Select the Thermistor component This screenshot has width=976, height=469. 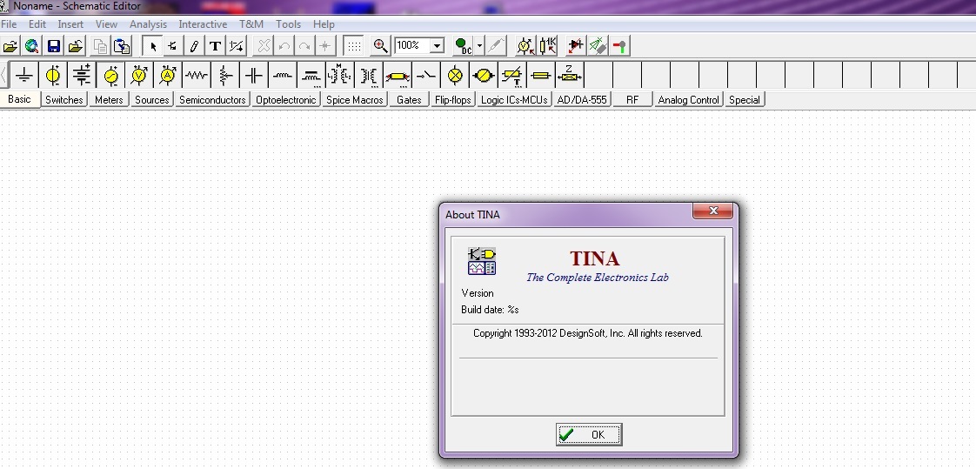[512, 76]
